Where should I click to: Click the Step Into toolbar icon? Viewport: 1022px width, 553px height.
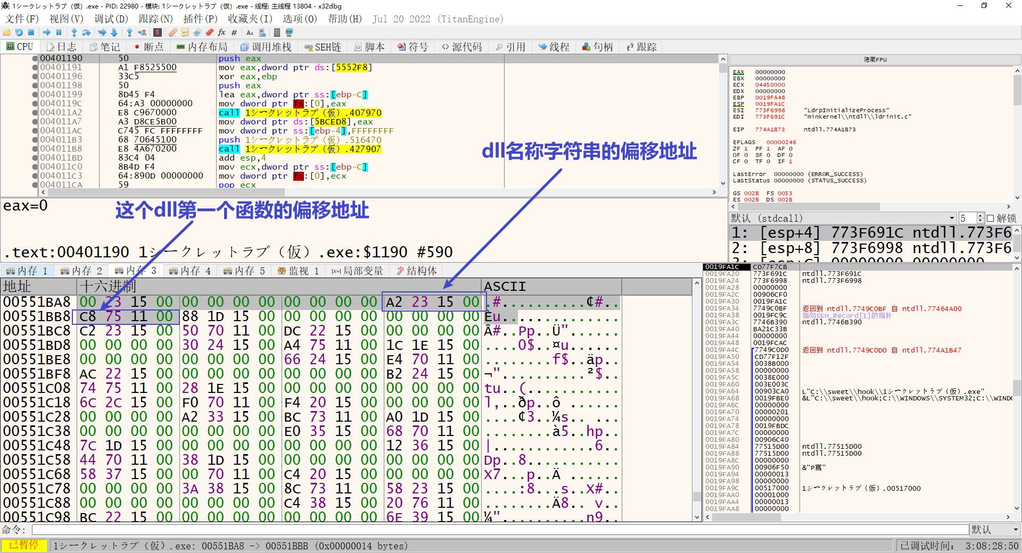[74, 32]
